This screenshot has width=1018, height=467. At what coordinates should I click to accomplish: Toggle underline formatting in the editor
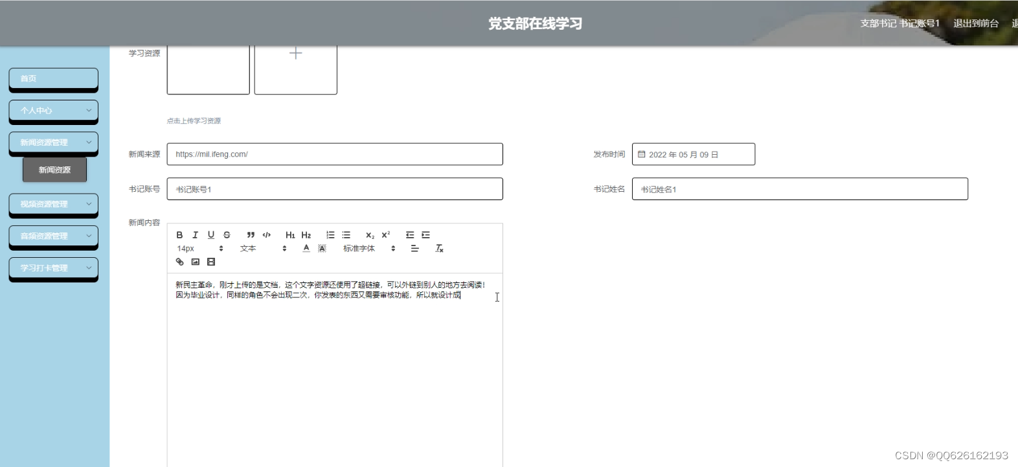(x=211, y=235)
